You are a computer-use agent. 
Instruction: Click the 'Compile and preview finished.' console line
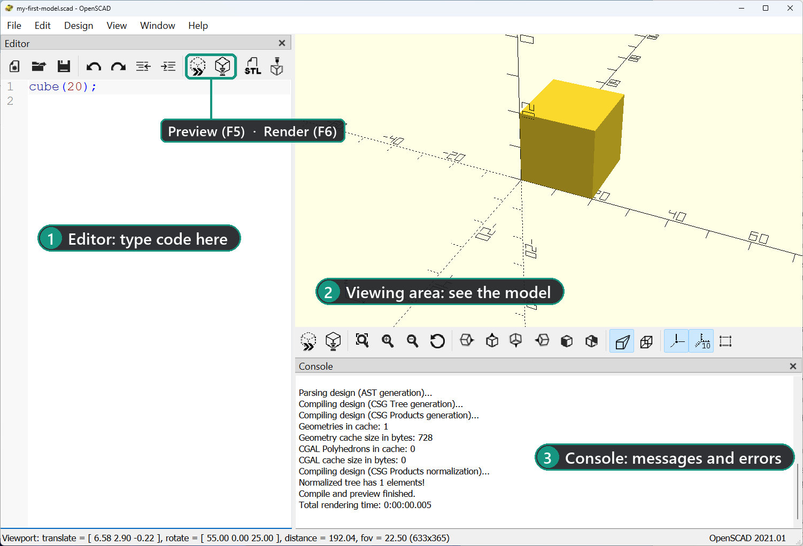(x=357, y=494)
